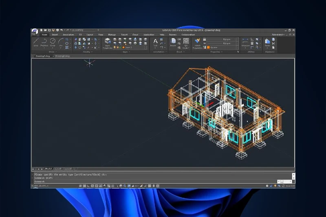Select the Line drawing tool
326x217 pixels.
[x=36, y=42]
